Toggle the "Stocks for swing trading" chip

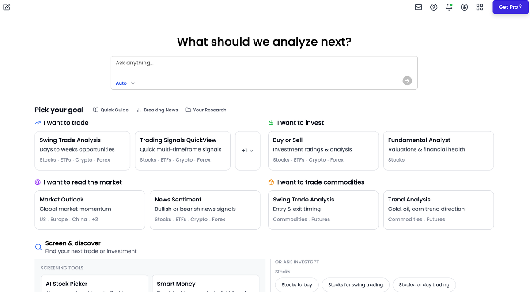356,285
